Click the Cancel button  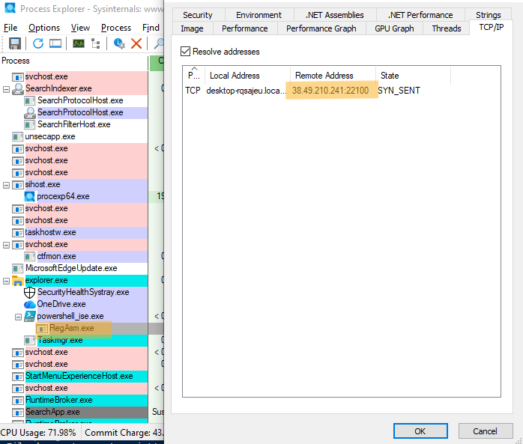tap(484, 431)
